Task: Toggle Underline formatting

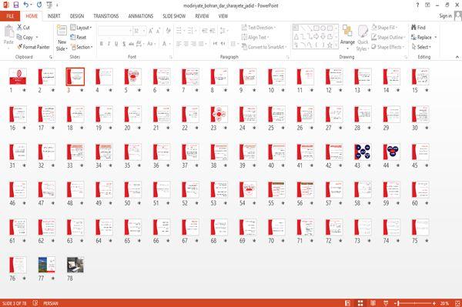Action: (116, 44)
